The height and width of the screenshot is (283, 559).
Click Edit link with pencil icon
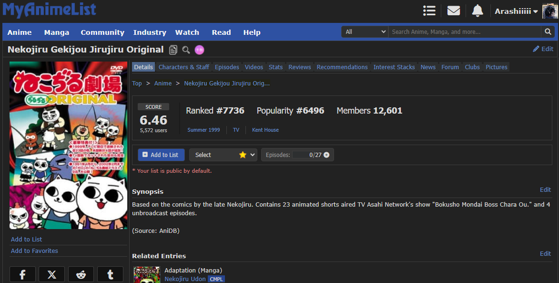coord(543,49)
